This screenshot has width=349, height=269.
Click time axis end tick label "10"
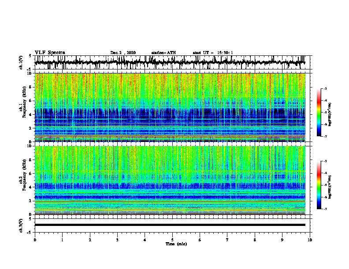310,240
